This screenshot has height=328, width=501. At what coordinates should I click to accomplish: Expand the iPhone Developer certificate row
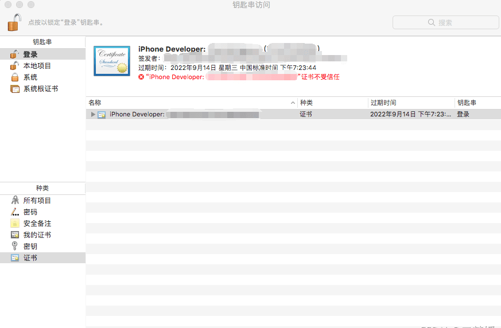pos(93,114)
